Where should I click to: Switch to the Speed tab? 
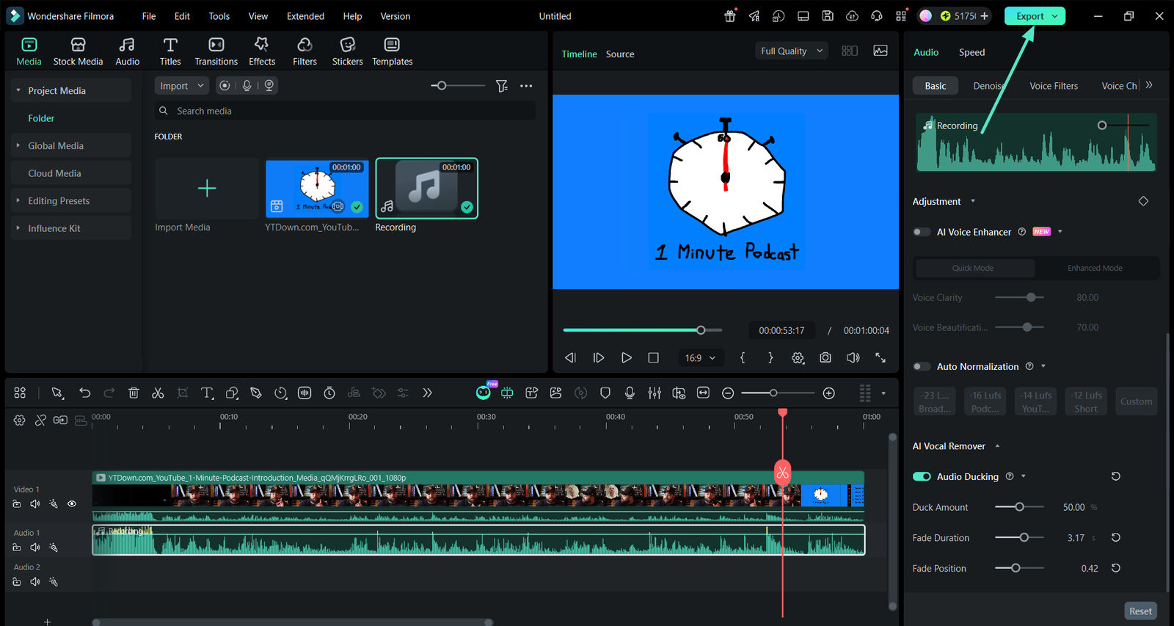[971, 52]
